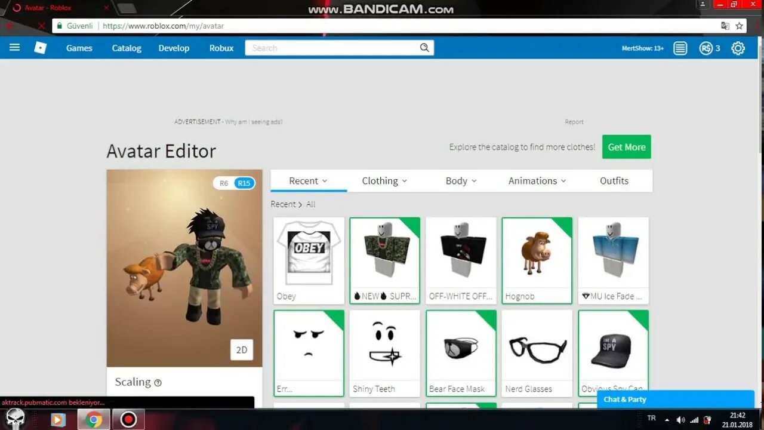The width and height of the screenshot is (764, 430).
Task: Open the settings gear icon
Action: point(738,48)
